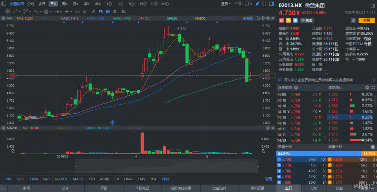
Task: Click the Hong Kong market flag icon
Action: 281,20
